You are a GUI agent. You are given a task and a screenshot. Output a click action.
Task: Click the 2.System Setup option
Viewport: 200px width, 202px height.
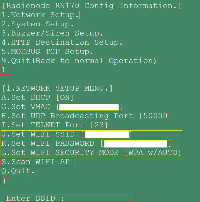click(x=37, y=24)
